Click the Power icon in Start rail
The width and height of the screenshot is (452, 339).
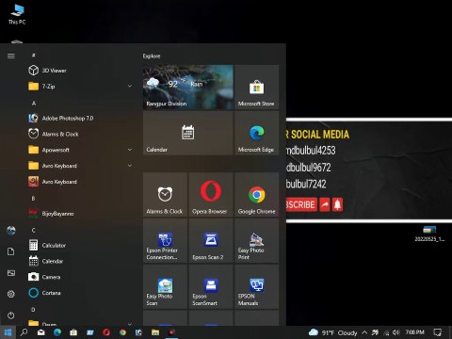click(11, 315)
